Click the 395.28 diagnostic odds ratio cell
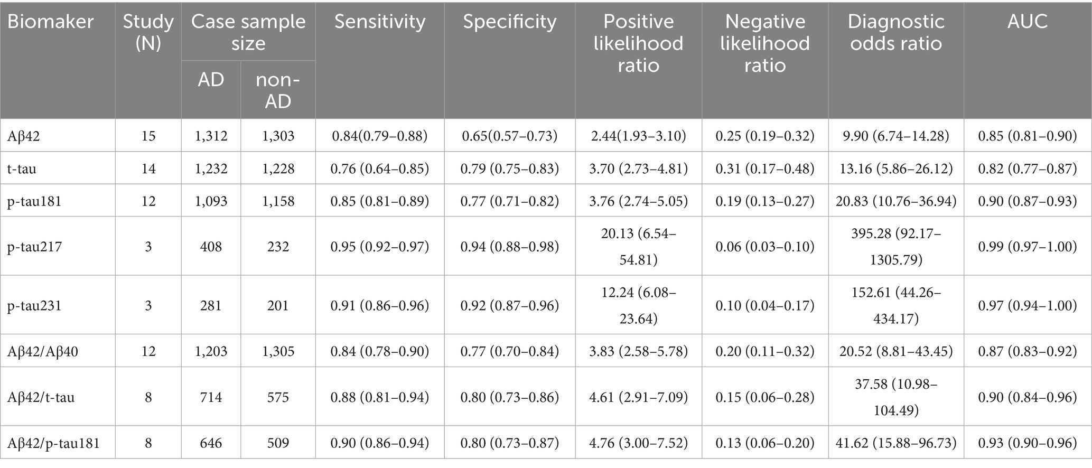 coord(896,246)
